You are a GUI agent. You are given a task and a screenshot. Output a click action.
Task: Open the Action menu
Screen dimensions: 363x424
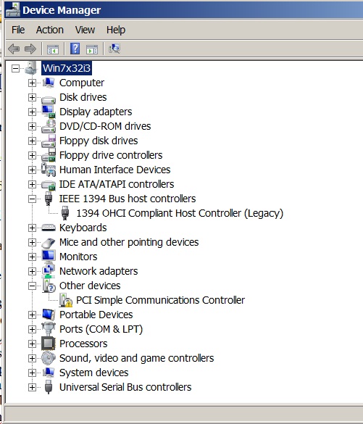tap(50, 30)
